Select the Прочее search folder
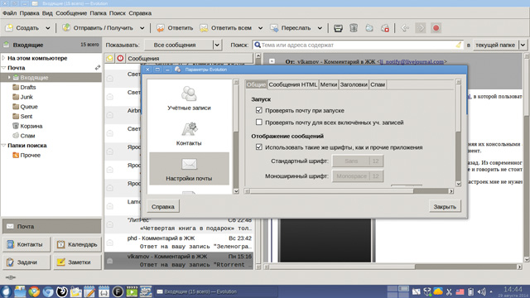The height and width of the screenshot is (298, 530). pyautogui.click(x=30, y=155)
